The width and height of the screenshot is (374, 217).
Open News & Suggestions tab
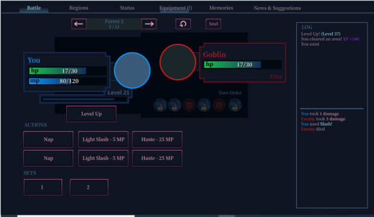click(277, 8)
